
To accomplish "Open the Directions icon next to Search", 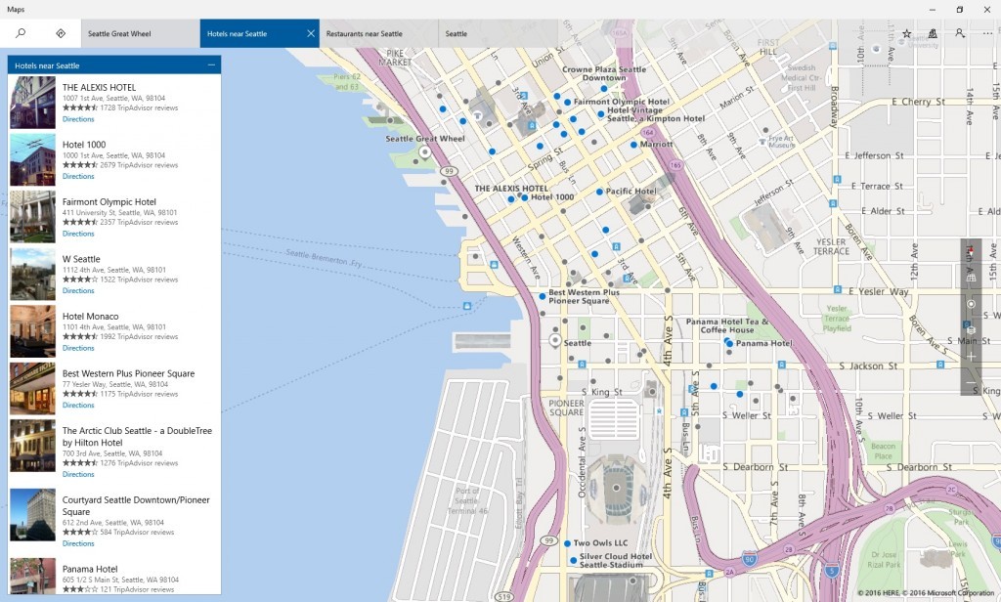I will [61, 33].
